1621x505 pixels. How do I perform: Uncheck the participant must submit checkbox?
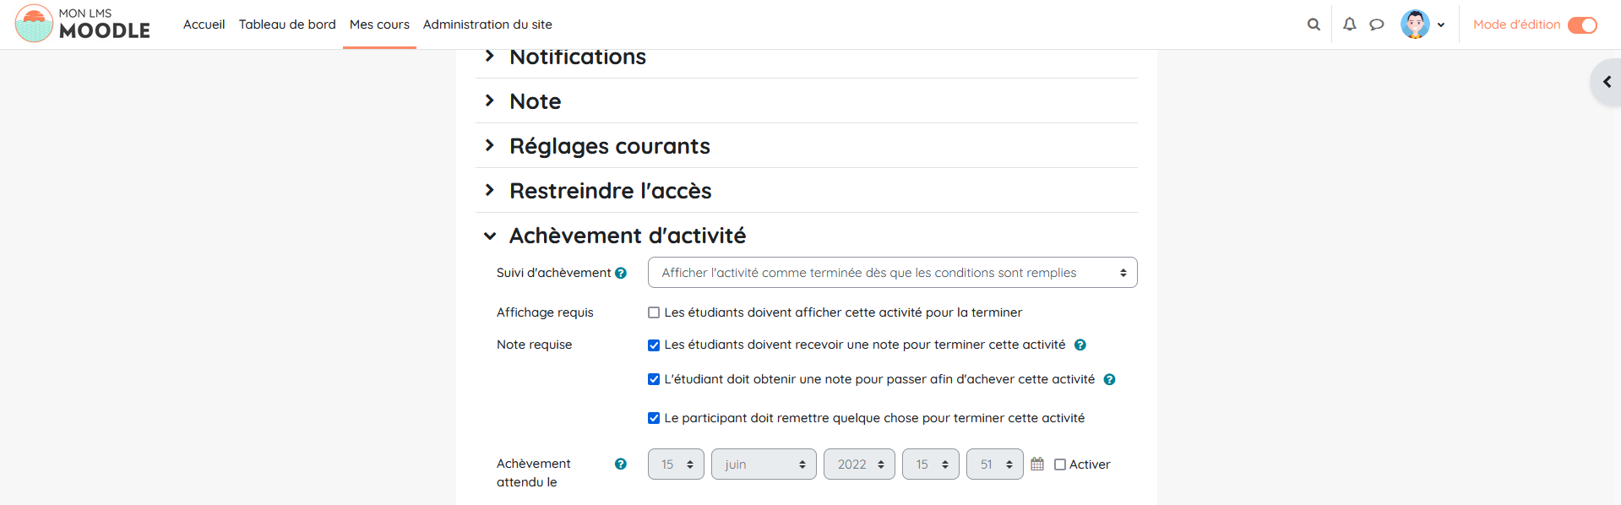654,418
